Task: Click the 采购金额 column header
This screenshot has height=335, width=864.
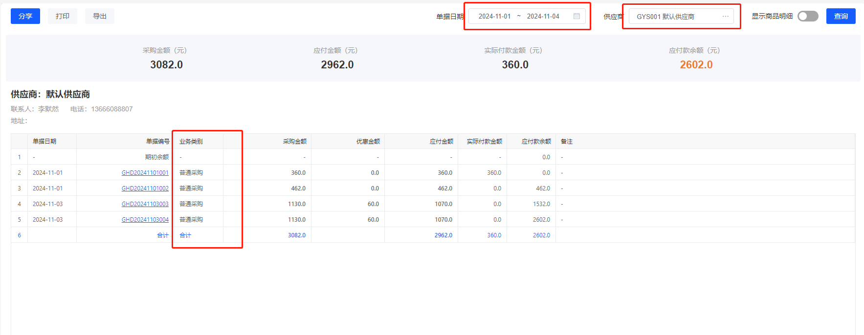Action: (x=294, y=142)
